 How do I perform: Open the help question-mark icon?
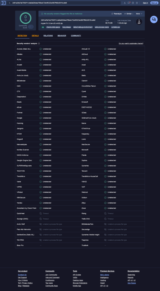[x=133, y=3]
